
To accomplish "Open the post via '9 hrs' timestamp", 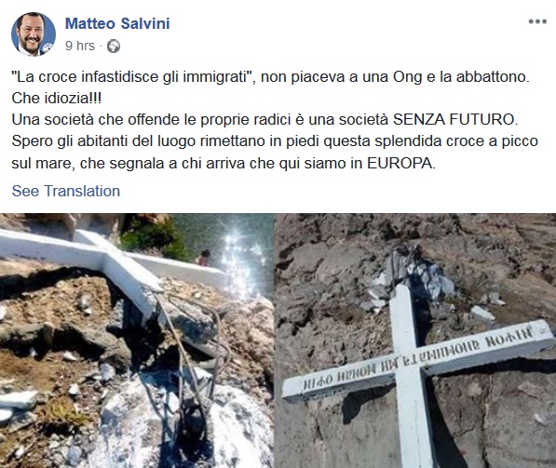I will [80, 46].
